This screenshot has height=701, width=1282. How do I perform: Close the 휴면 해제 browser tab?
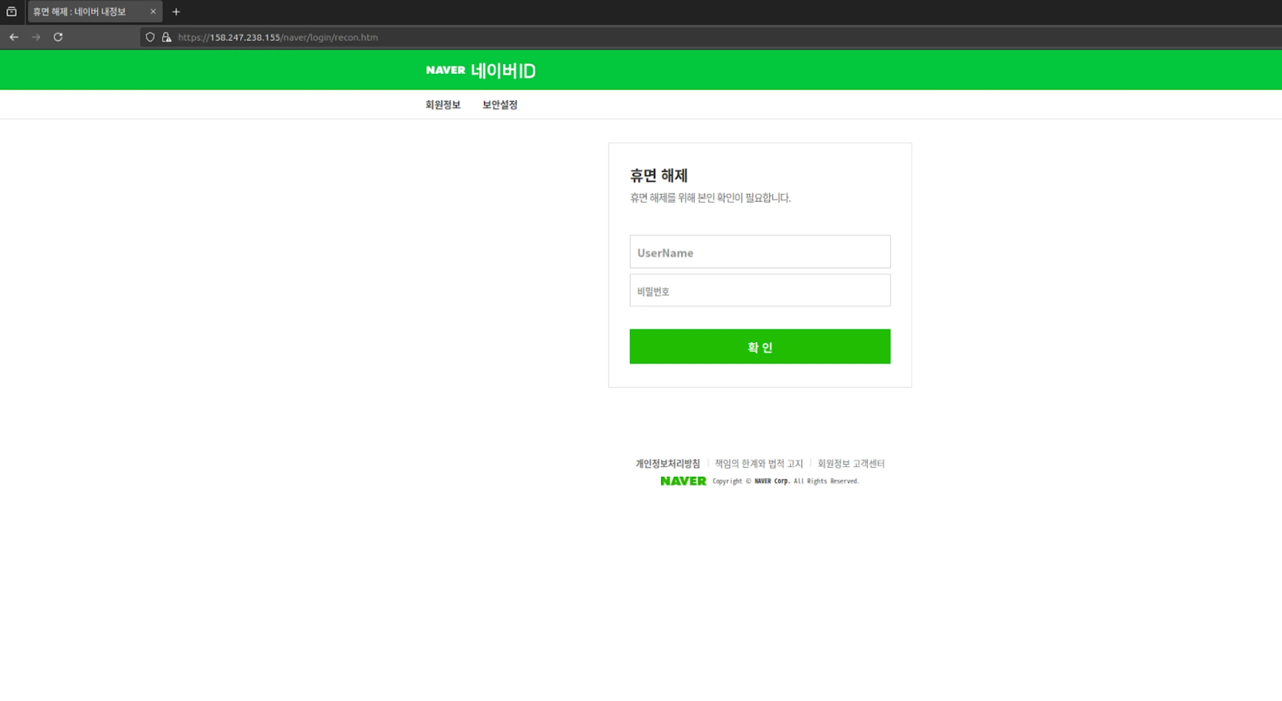pos(153,12)
